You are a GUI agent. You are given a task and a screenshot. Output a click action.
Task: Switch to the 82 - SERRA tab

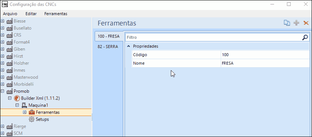click(108, 47)
